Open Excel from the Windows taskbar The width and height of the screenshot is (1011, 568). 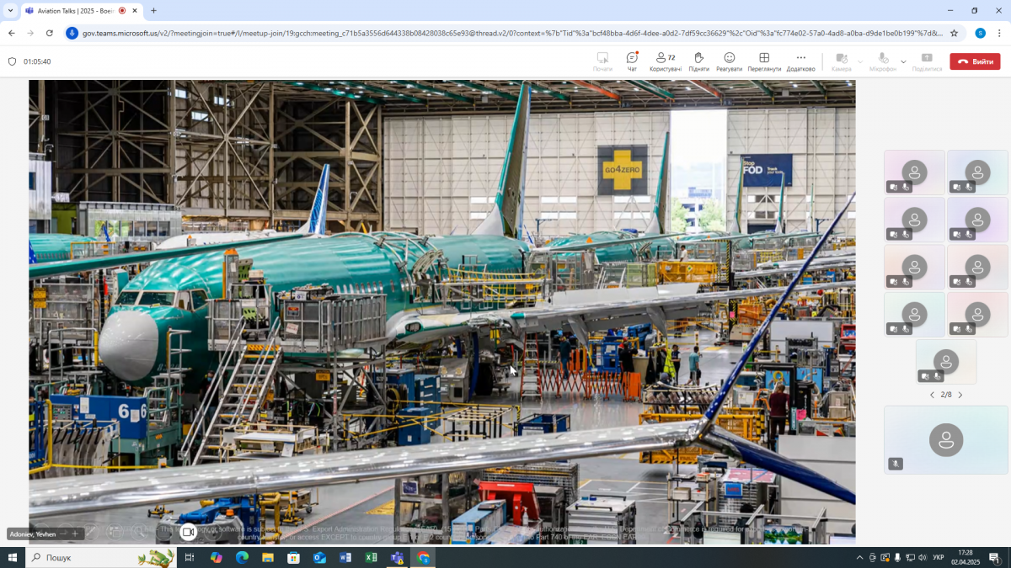(371, 557)
